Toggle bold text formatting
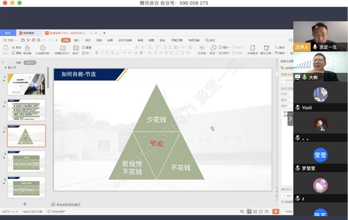This screenshot has height=220, width=348. coord(97,53)
